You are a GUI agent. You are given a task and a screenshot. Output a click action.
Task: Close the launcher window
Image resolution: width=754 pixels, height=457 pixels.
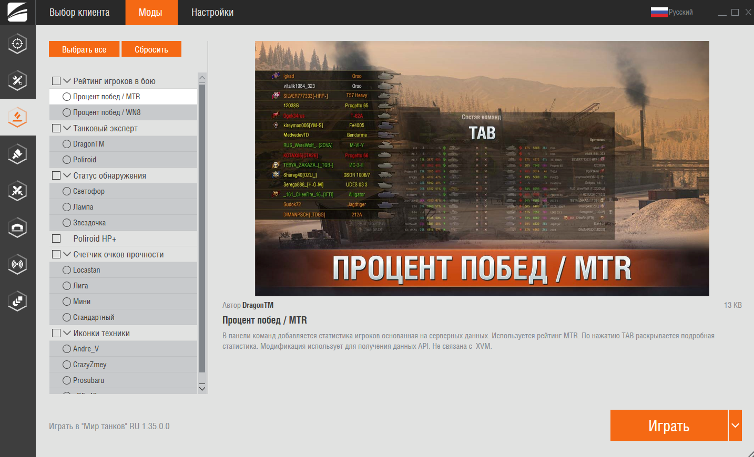coord(748,12)
